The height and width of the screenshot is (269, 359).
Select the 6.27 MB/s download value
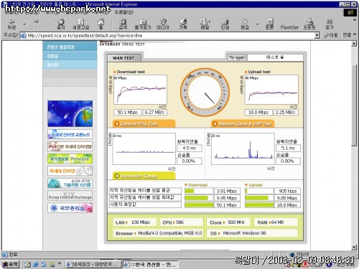(x=154, y=112)
